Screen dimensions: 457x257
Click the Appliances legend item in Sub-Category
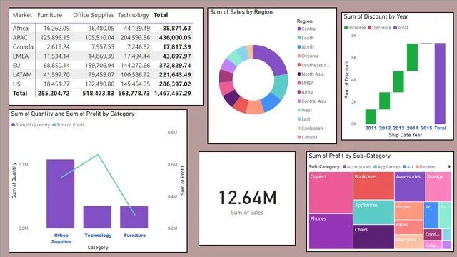pyautogui.click(x=387, y=167)
